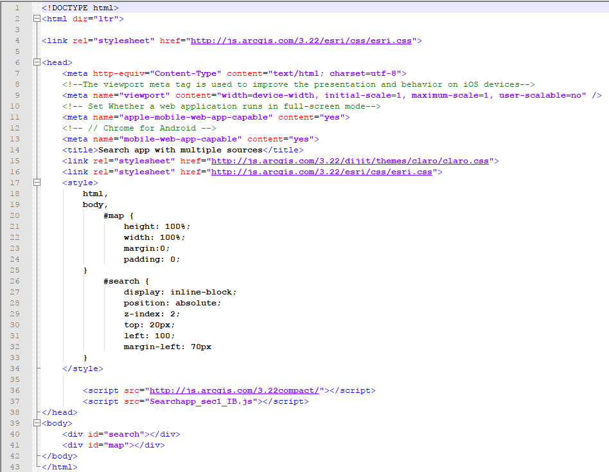The height and width of the screenshot is (472, 609).
Task: Click the 'width: 100%;' declaration
Action: [155, 237]
